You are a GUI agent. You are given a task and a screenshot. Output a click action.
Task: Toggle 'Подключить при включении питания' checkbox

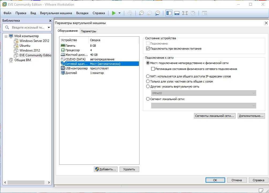point(148,49)
